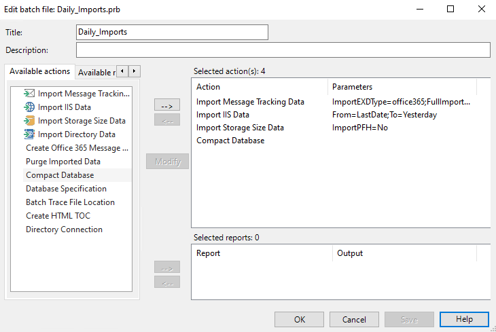
Task: Select Import IIS Data label in available actions
Action: [65, 107]
